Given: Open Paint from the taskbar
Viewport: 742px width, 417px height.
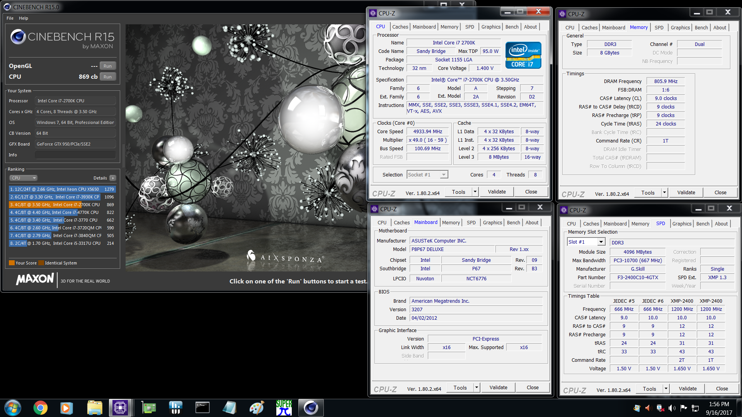Looking at the screenshot, I should (x=257, y=408).
